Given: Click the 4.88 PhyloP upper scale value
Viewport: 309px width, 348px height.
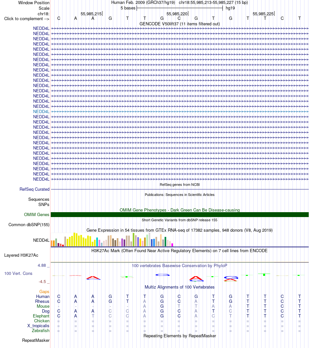Looking at the screenshot, I should 42,265.
